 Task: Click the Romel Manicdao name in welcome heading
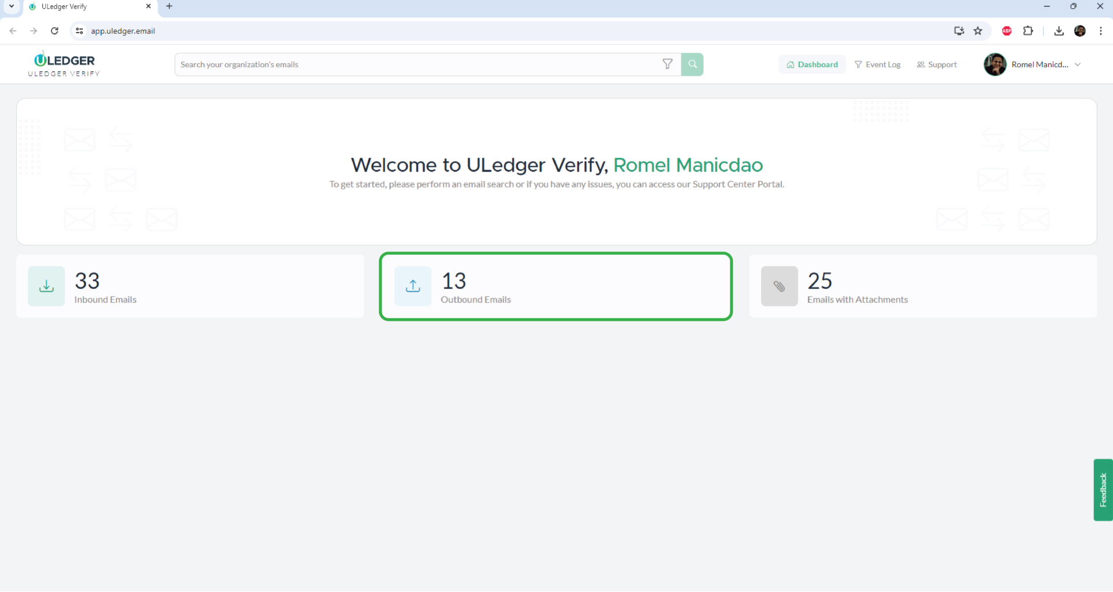(688, 165)
